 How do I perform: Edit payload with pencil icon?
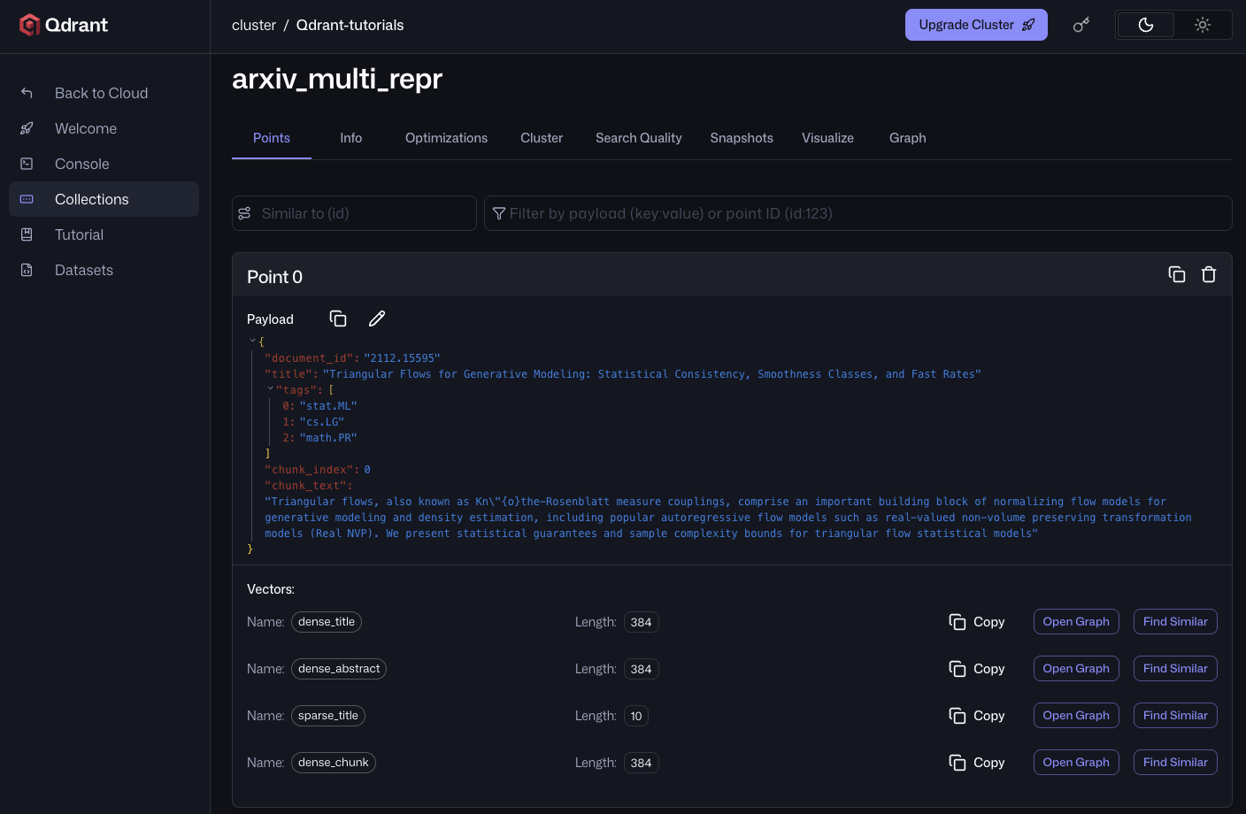(377, 319)
